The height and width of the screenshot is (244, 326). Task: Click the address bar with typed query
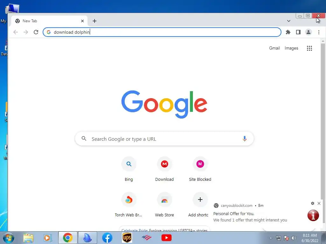162,32
